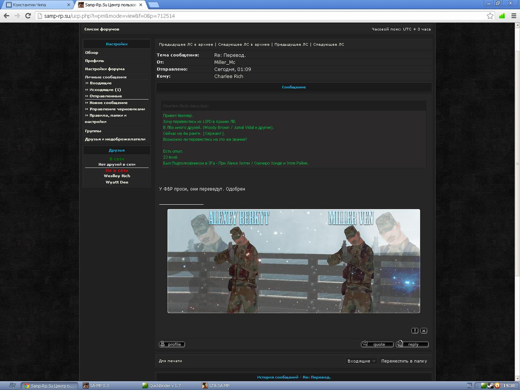The height and width of the screenshot is (390, 520).
Task: Click the profile button below the message
Action: coord(172,344)
